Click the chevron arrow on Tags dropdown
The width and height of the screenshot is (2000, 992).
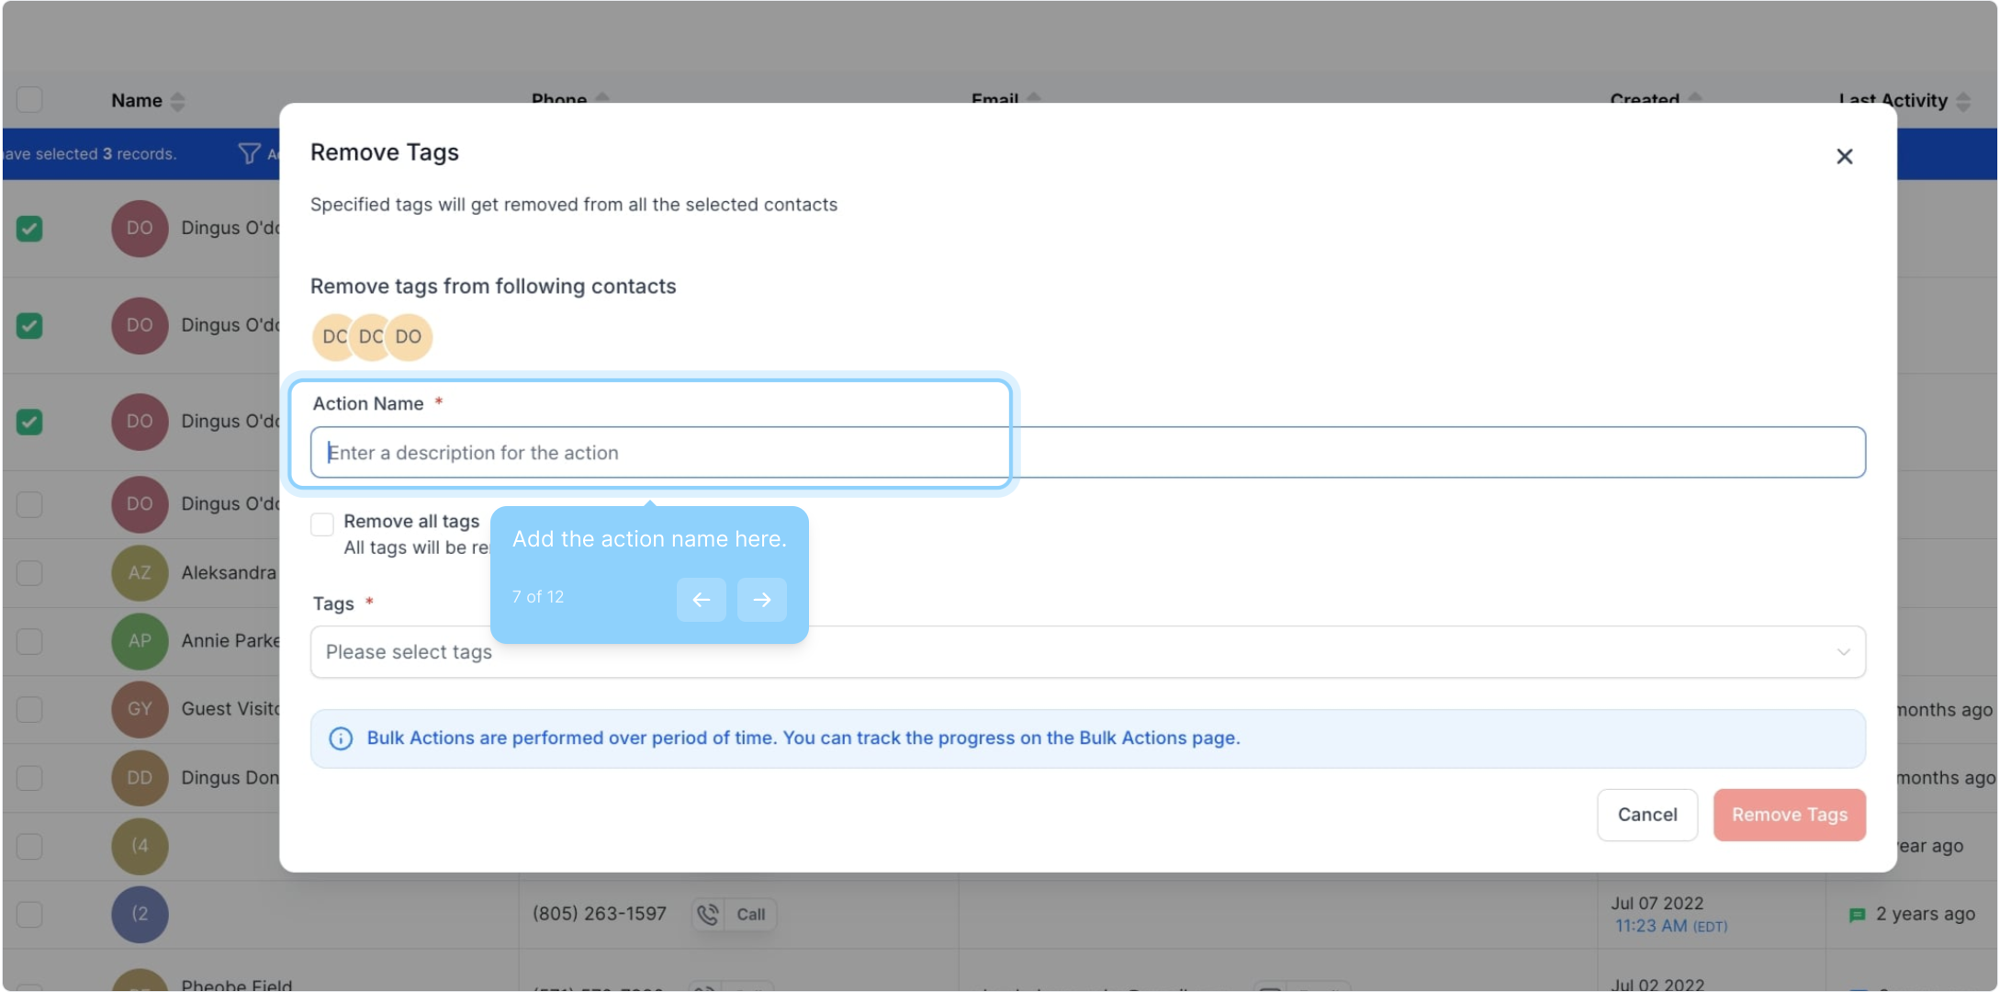coord(1843,652)
